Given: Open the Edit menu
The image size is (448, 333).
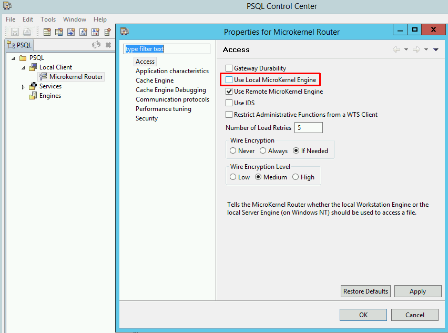Looking at the screenshot, I should [x=28, y=19].
